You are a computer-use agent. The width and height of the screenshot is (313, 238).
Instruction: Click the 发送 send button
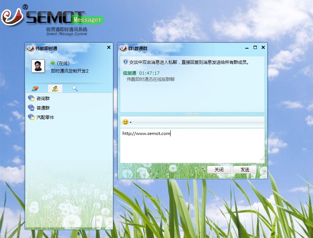coord(245,170)
